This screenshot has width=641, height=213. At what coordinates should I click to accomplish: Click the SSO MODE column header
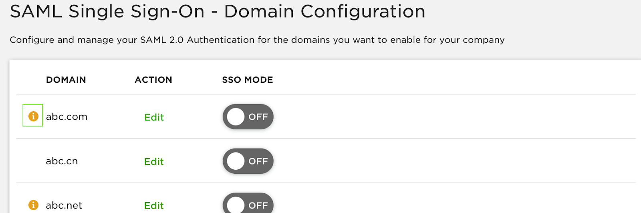pyautogui.click(x=248, y=80)
